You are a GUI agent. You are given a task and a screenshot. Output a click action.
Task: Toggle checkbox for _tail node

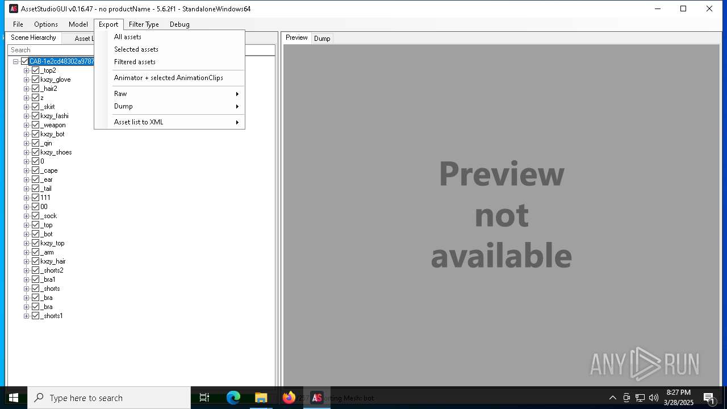[36, 189]
